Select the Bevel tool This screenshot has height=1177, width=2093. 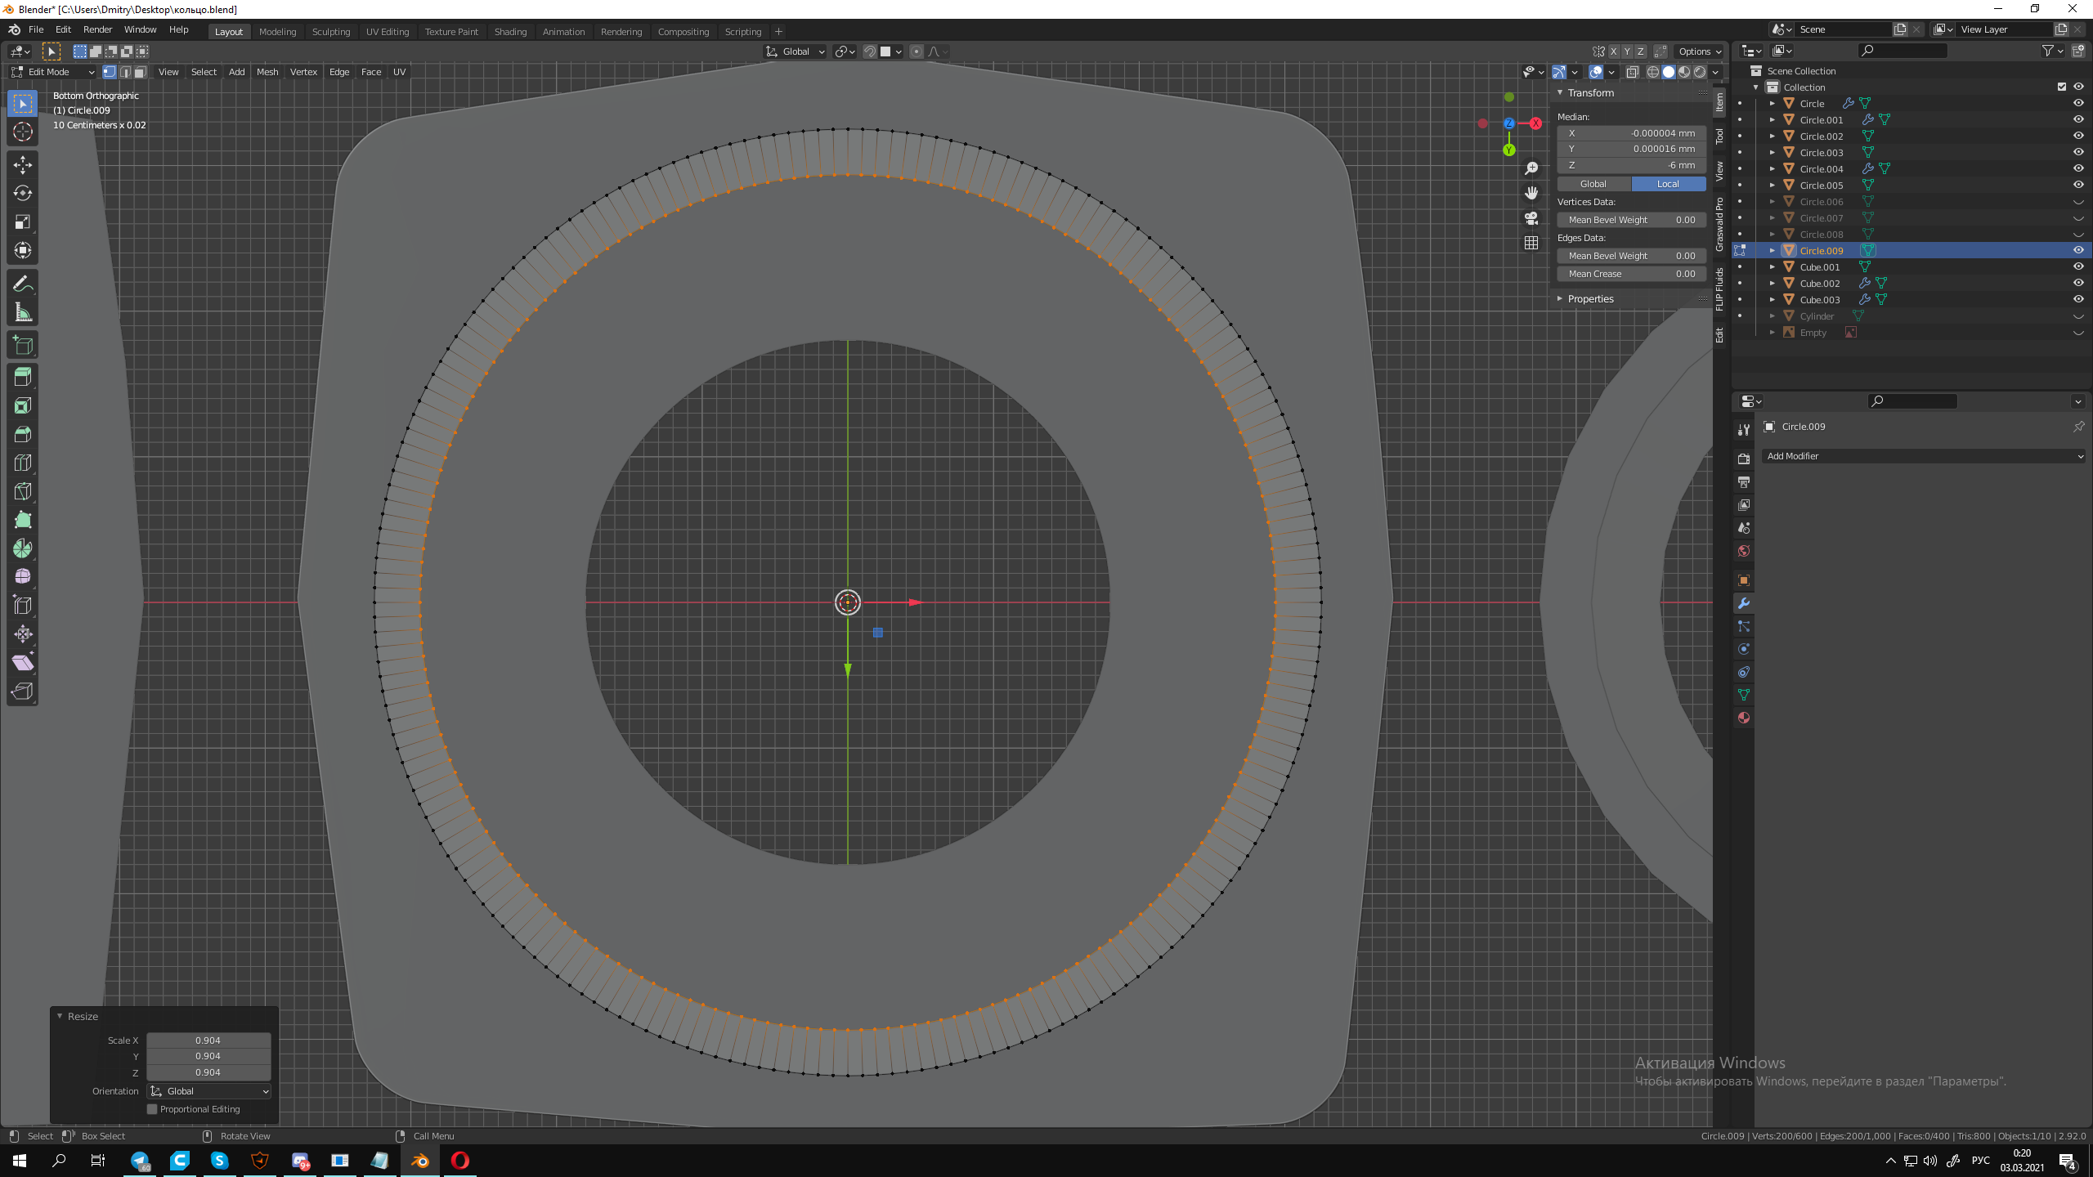coord(23,435)
